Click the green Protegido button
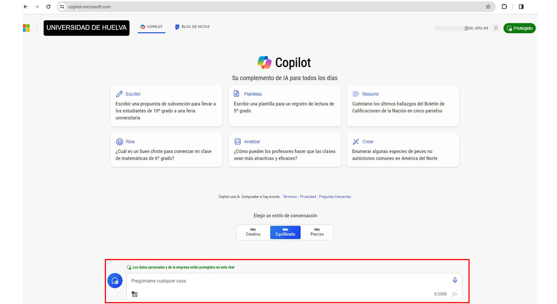Screen dimensions: 557x304 coord(519,28)
